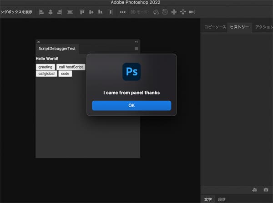Click OK in the alert dialog

(x=131, y=105)
